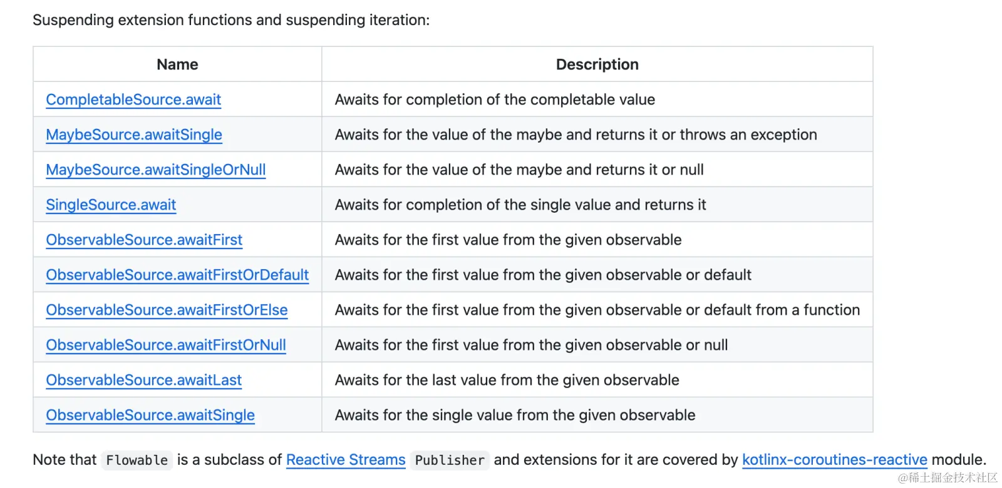Click the Name column header
This screenshot has height=488, width=1002.
[x=177, y=64]
